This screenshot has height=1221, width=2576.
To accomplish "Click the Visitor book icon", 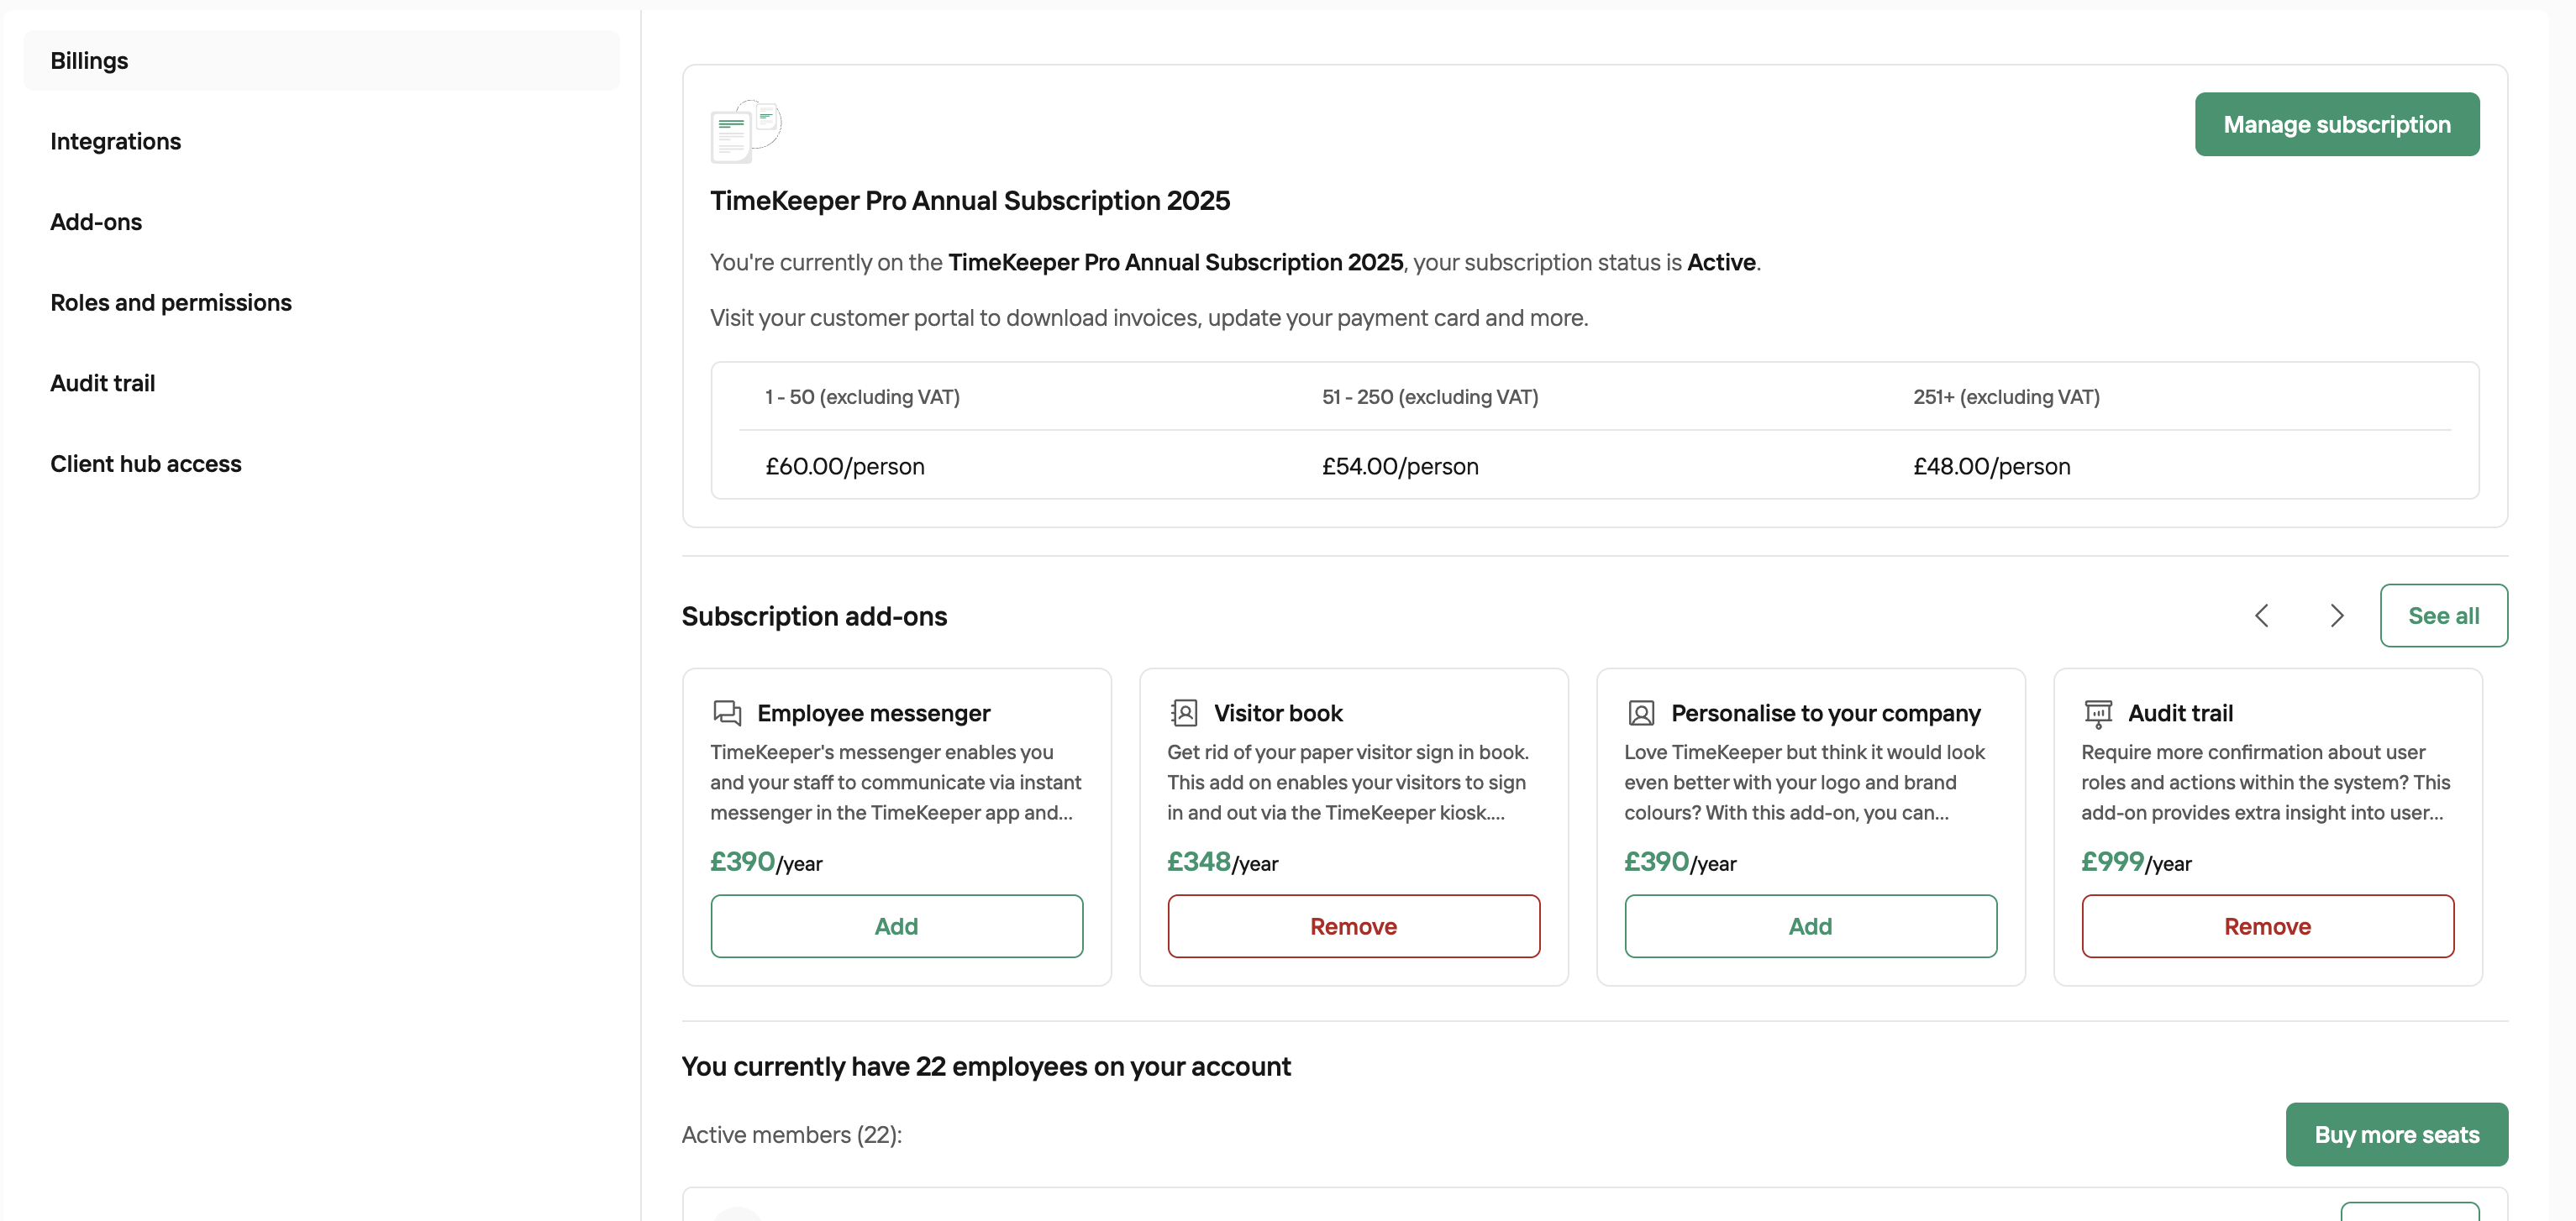I will [x=1184, y=712].
